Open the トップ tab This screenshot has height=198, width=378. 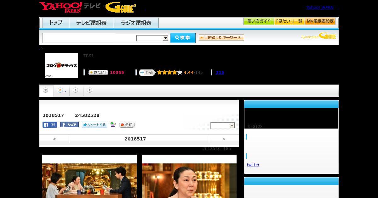pos(56,23)
